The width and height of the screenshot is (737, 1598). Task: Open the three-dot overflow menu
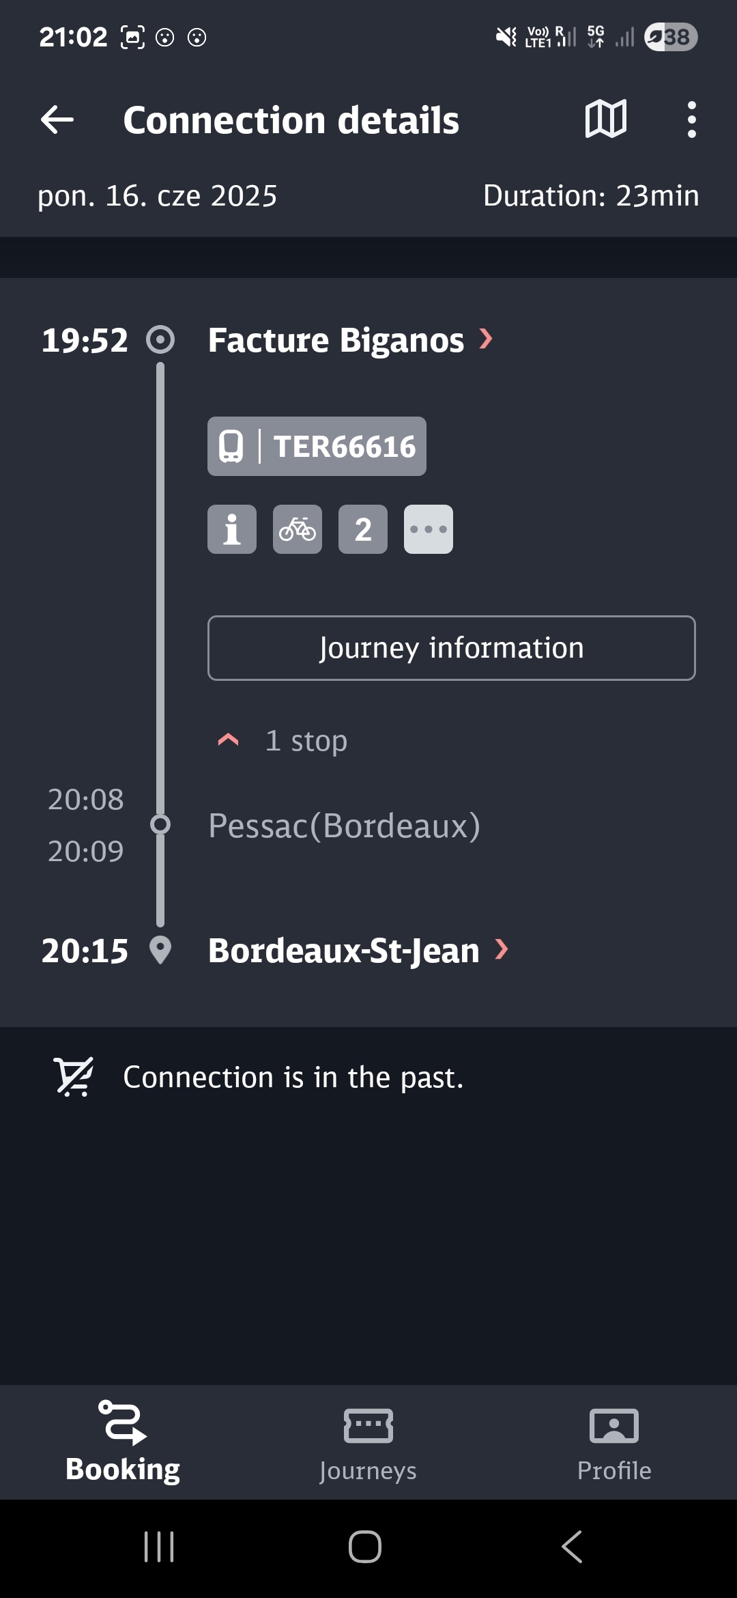[691, 120]
